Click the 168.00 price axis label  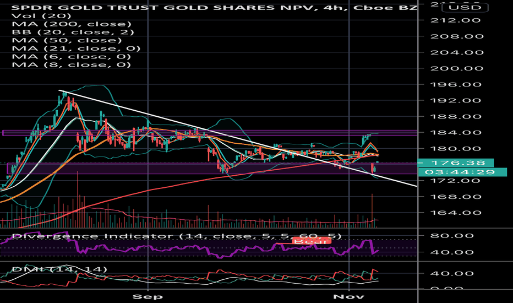point(457,197)
